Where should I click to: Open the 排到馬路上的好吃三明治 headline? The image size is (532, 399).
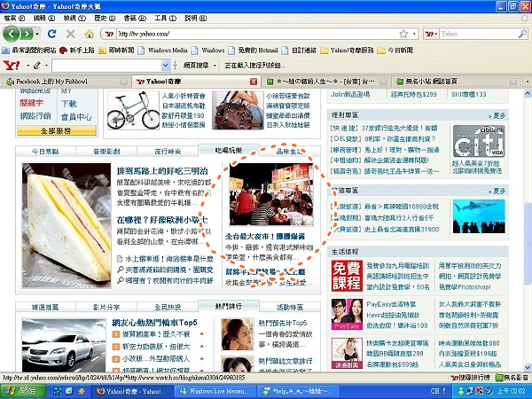click(162, 171)
